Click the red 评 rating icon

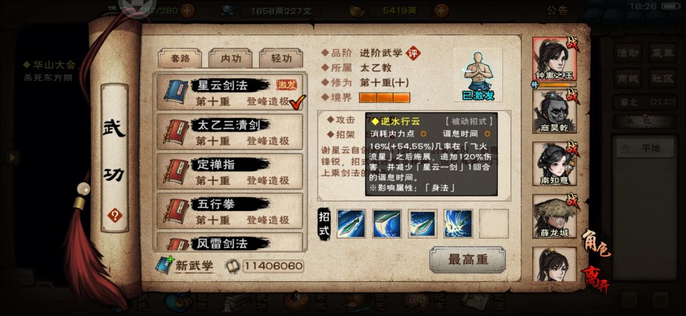[413, 53]
